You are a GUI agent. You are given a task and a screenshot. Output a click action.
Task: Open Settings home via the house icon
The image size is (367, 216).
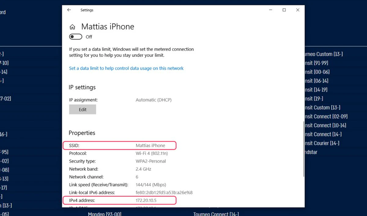[72, 27]
